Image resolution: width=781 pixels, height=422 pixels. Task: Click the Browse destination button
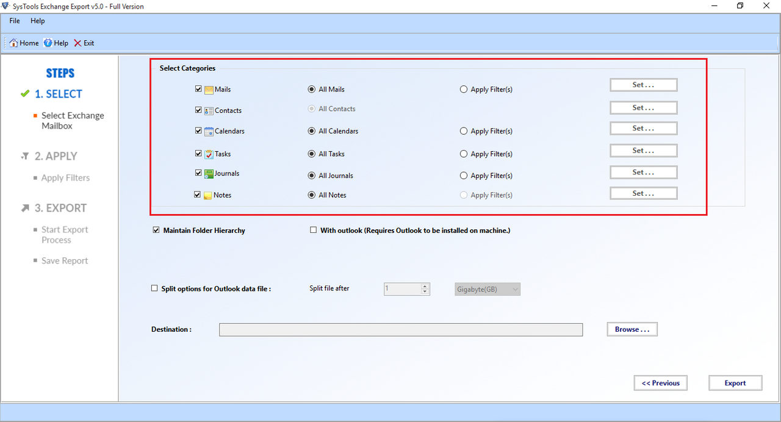click(x=632, y=329)
